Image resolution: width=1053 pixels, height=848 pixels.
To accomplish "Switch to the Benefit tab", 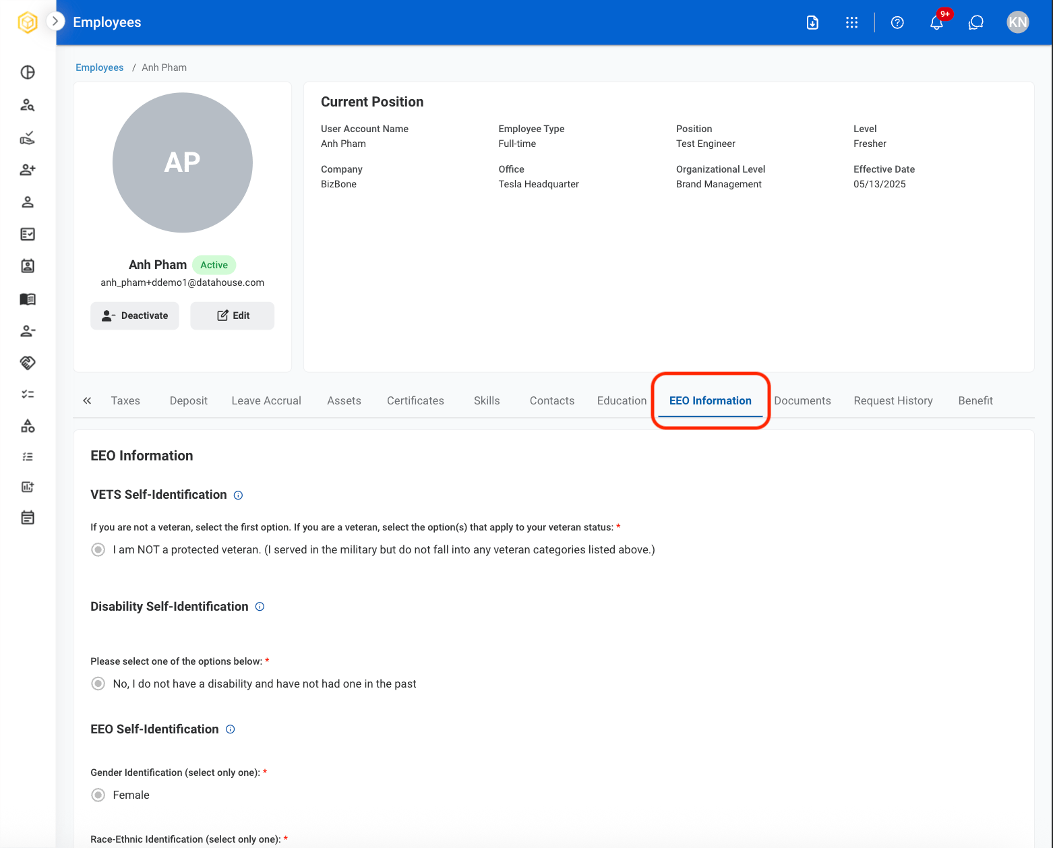I will (x=975, y=400).
